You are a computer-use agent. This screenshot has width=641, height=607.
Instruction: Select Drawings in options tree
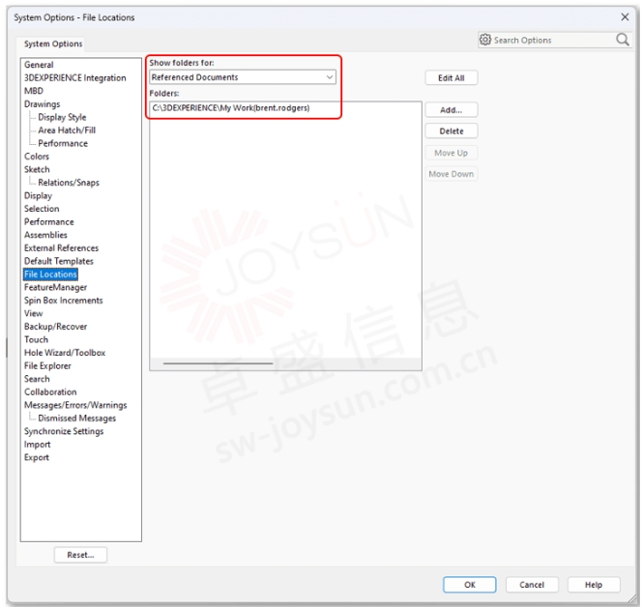click(x=43, y=103)
